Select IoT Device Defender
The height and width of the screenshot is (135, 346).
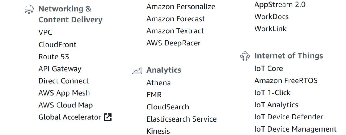pyautogui.click(x=289, y=117)
